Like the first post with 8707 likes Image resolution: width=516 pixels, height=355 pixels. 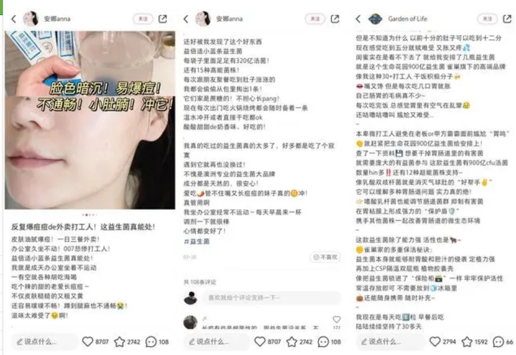[x=88, y=341]
